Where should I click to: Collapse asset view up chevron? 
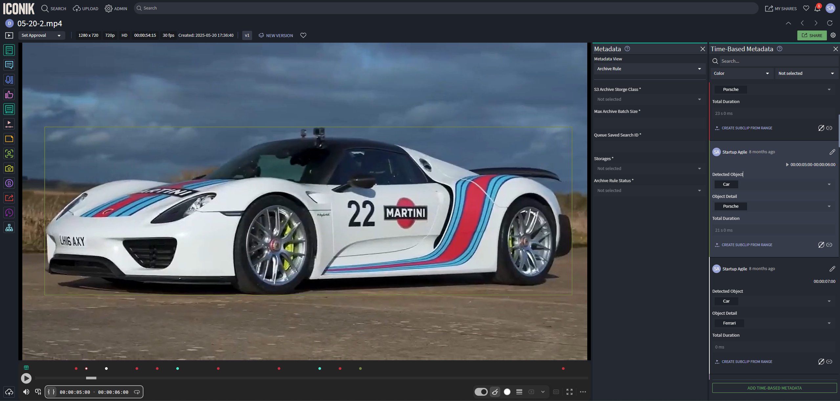coord(788,23)
